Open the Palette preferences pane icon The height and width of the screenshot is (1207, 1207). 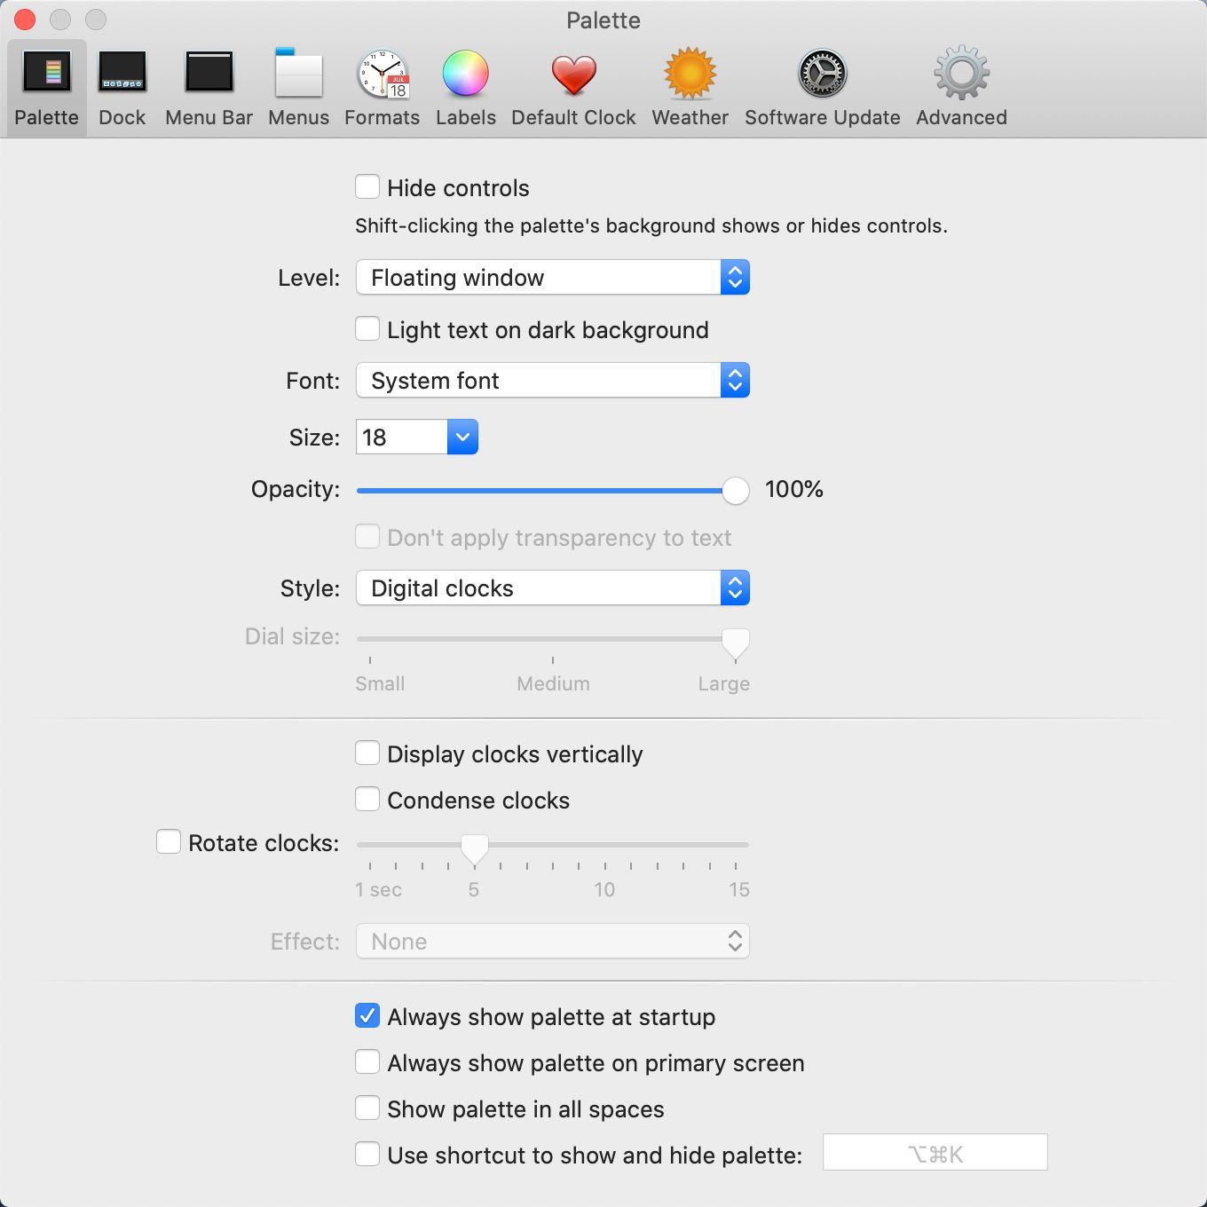point(47,72)
